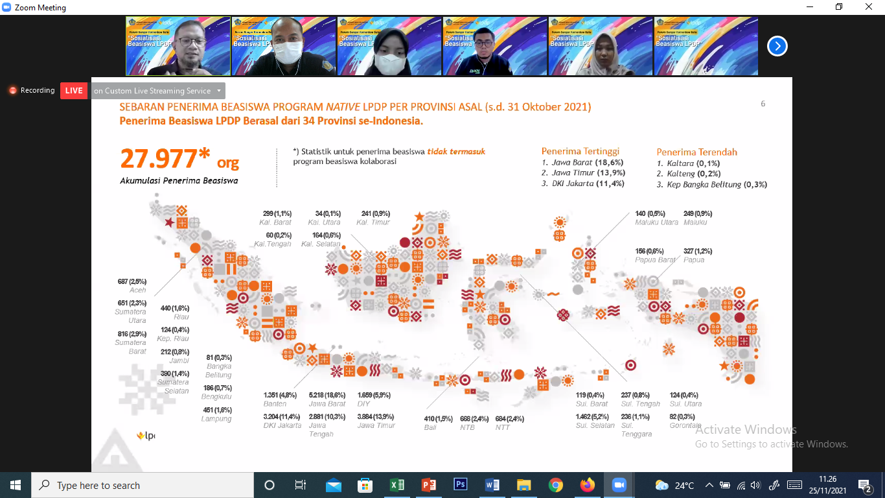This screenshot has width=885, height=498.
Task: Expand the hidden system tray icons
Action: (709, 485)
